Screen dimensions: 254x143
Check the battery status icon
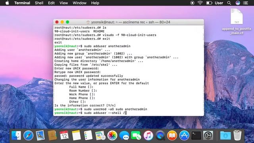(x=209, y=3)
